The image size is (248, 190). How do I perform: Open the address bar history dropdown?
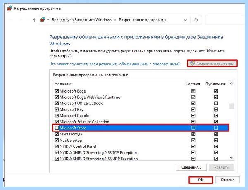point(185,20)
